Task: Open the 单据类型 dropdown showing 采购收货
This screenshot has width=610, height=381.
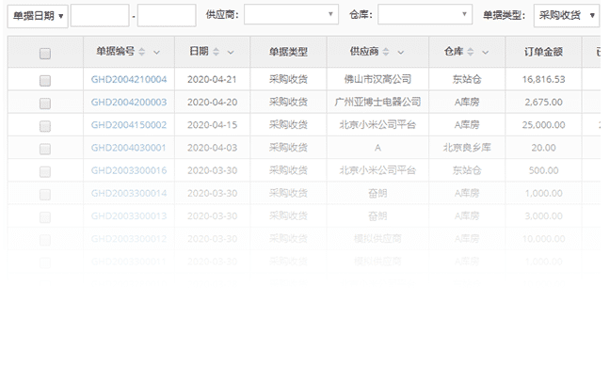Action: (567, 16)
